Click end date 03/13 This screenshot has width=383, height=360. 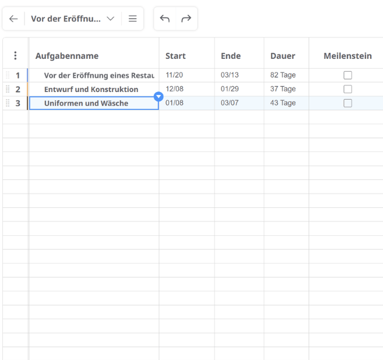point(230,75)
